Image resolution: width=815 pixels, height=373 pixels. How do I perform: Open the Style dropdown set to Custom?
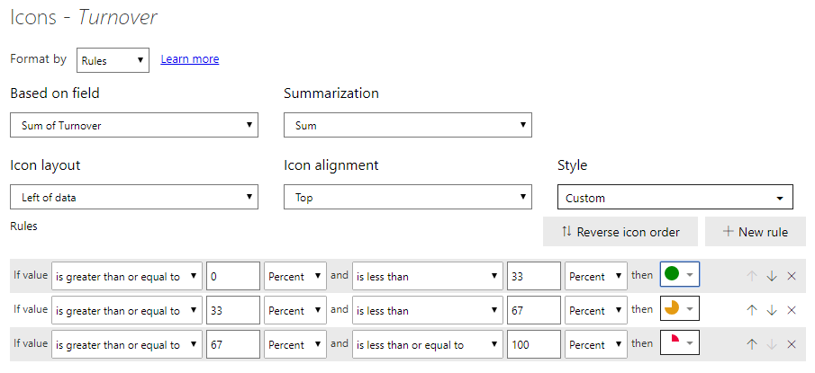coord(675,198)
